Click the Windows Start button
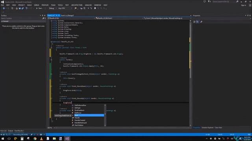252x141 pixels. click(x=3, y=139)
